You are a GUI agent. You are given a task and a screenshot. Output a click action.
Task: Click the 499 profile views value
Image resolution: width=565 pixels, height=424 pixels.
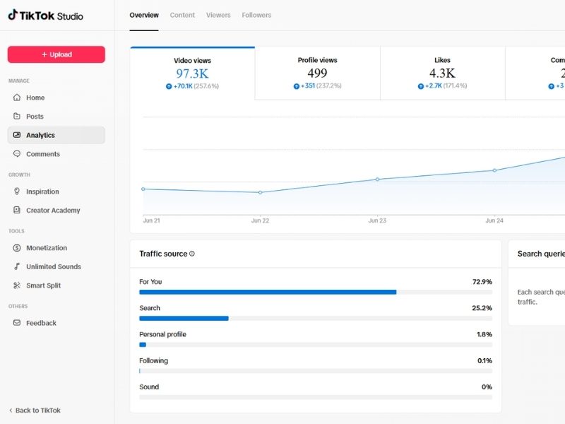(x=317, y=73)
